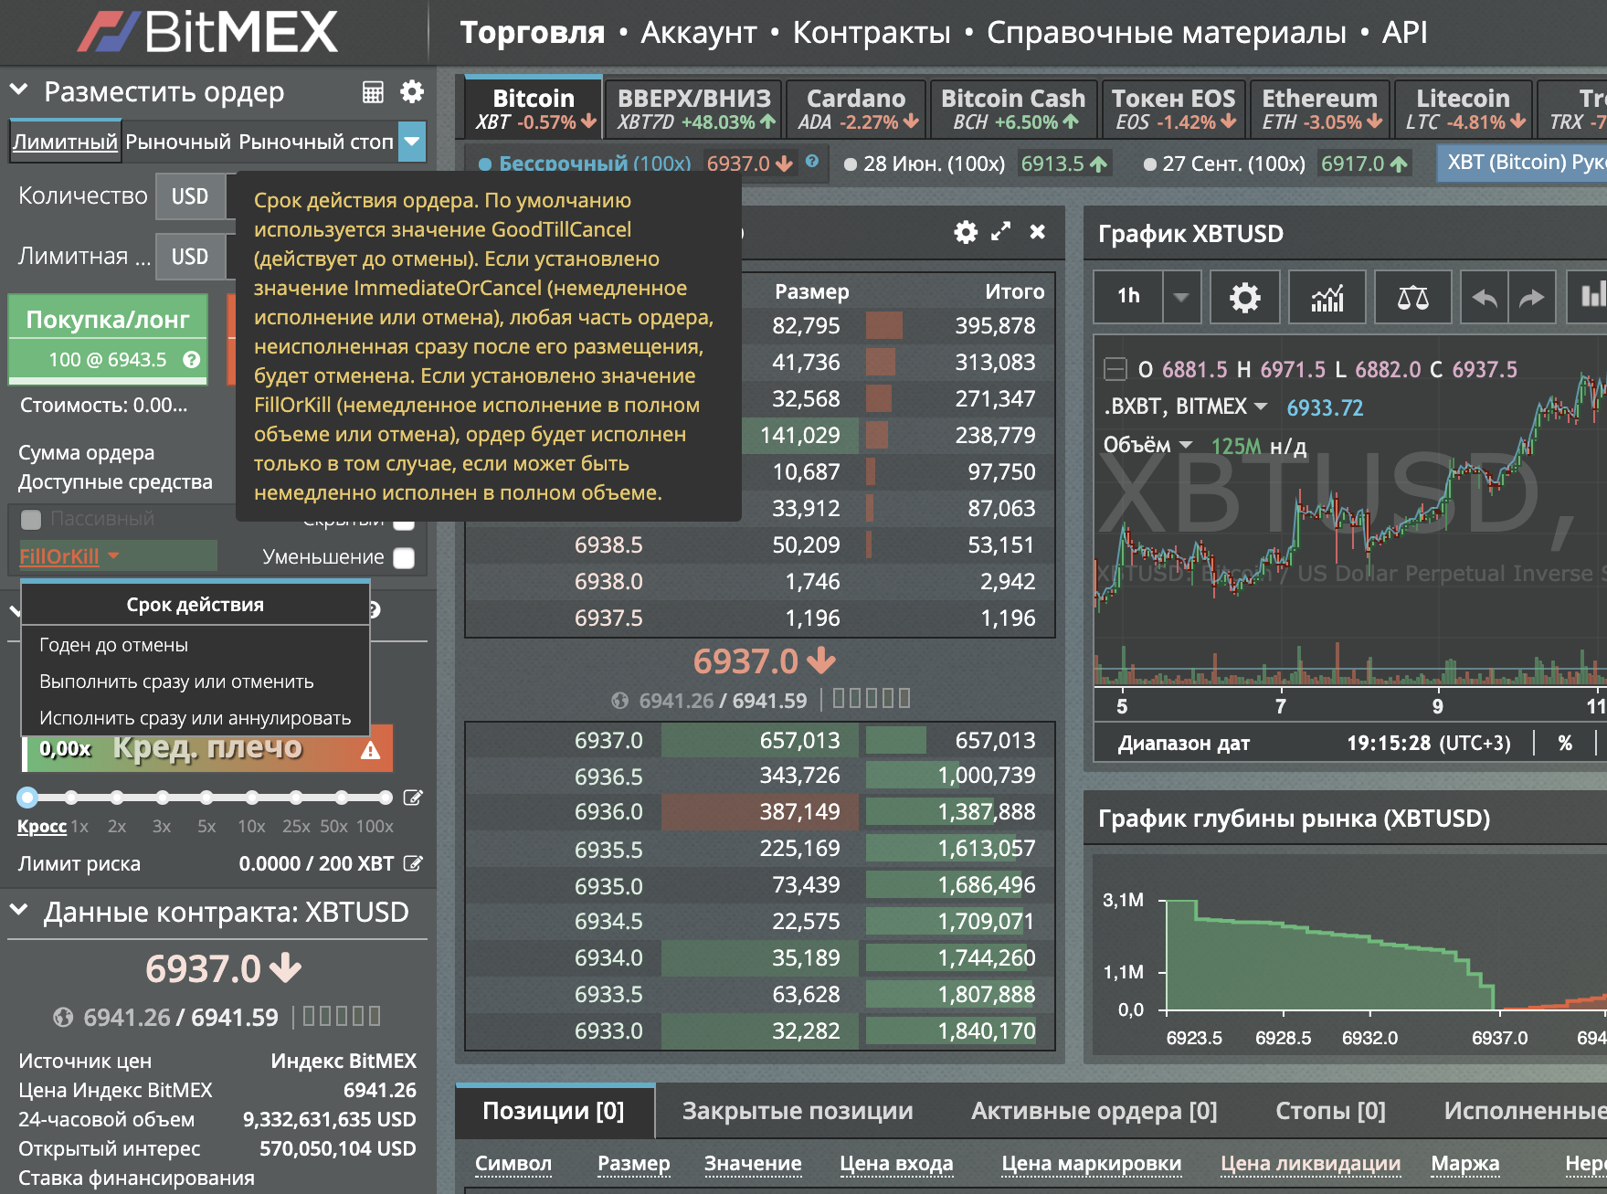
Task: Open the API menu
Action: pyautogui.click(x=1404, y=32)
